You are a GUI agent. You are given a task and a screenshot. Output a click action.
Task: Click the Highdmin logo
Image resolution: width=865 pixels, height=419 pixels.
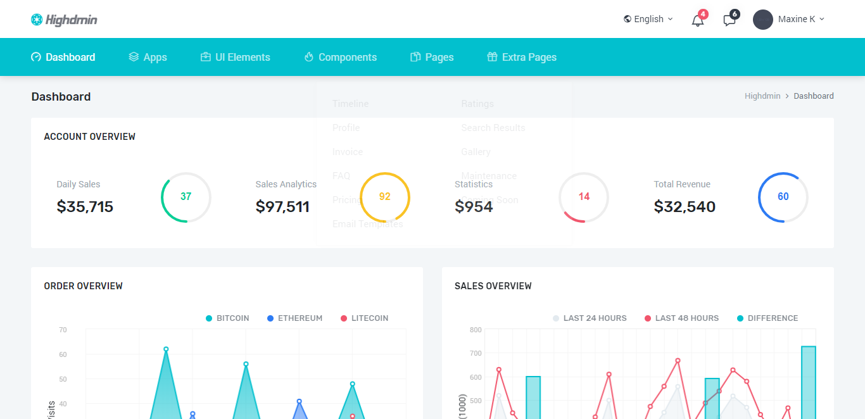coord(64,20)
